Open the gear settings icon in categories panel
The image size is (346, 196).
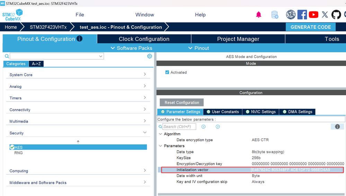coord(149,56)
